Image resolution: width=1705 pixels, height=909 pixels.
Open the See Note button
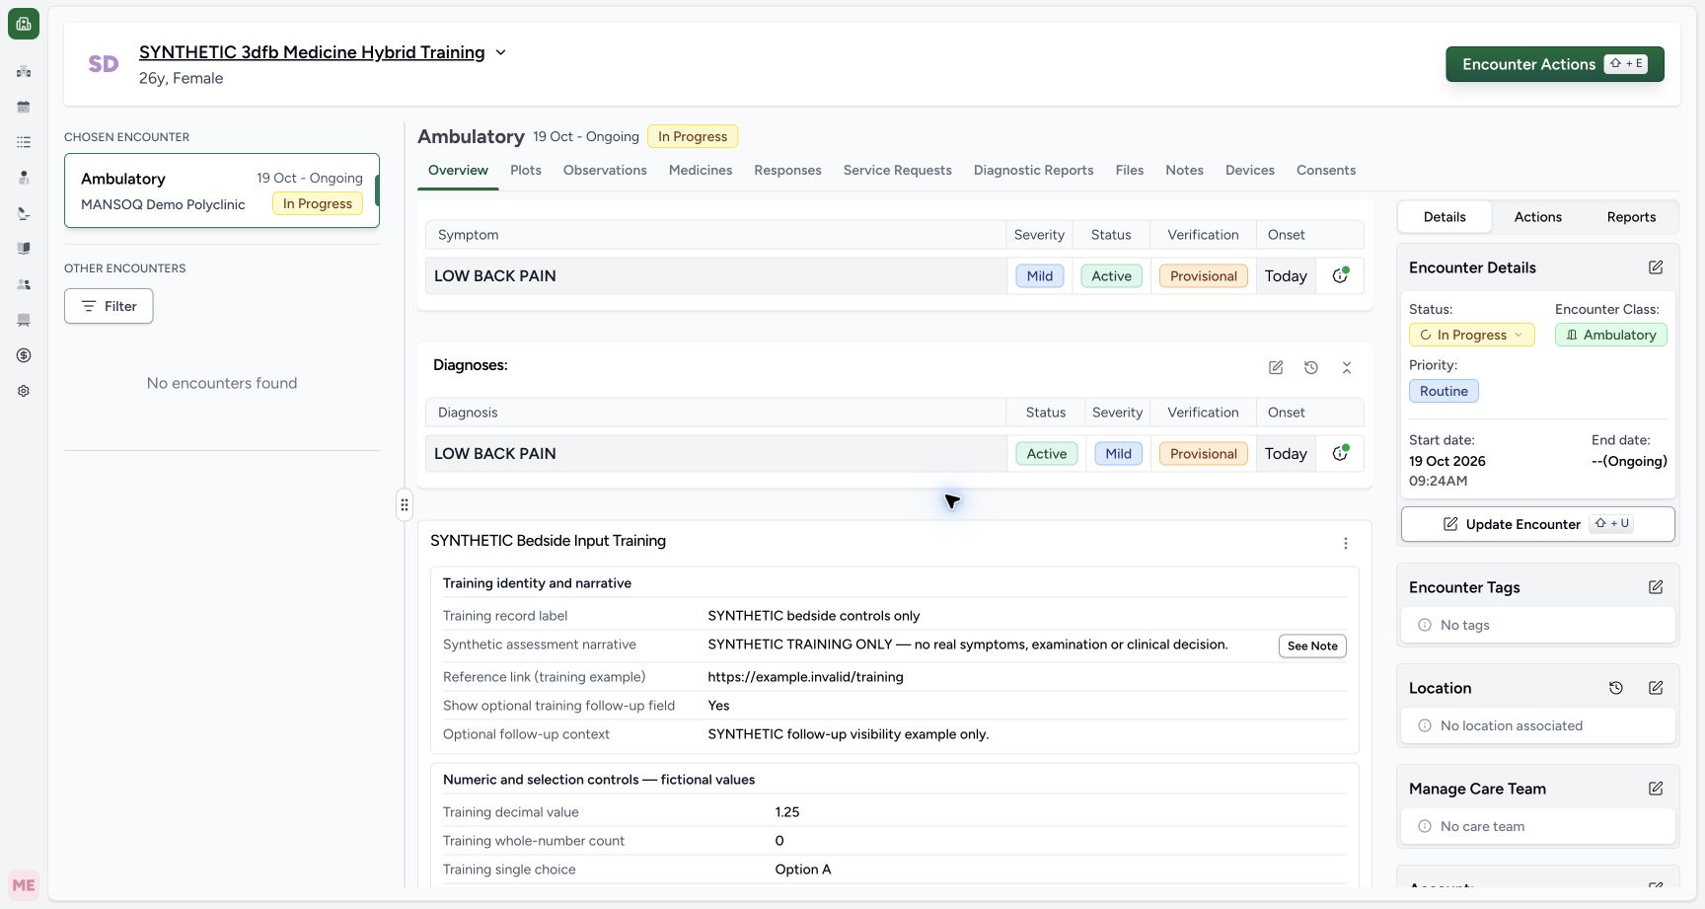click(1312, 645)
